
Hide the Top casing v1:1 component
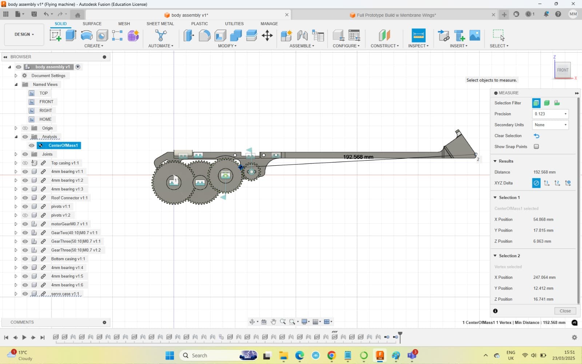pyautogui.click(x=25, y=163)
